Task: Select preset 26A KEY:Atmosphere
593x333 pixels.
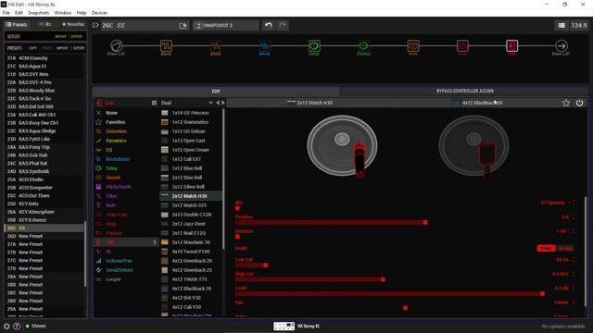Action: 44,212
